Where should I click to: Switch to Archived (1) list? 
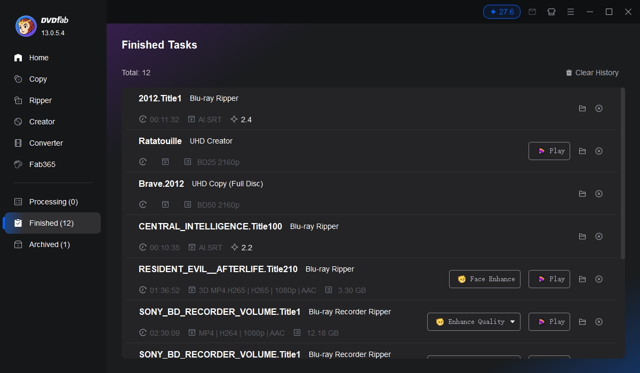(49, 244)
